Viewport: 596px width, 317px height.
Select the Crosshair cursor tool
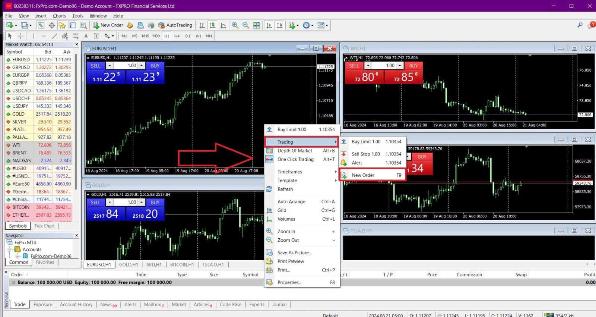click(x=21, y=36)
